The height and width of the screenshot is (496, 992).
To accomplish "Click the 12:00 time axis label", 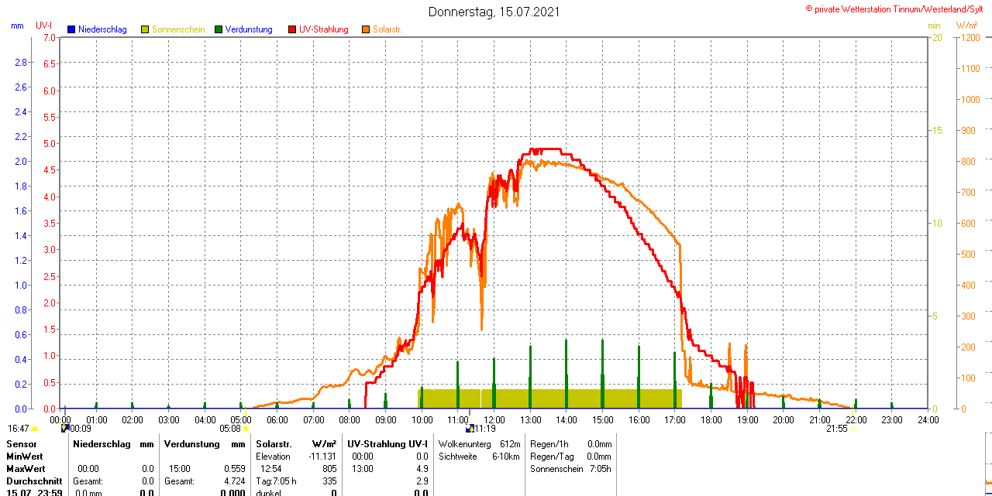I will click(494, 419).
